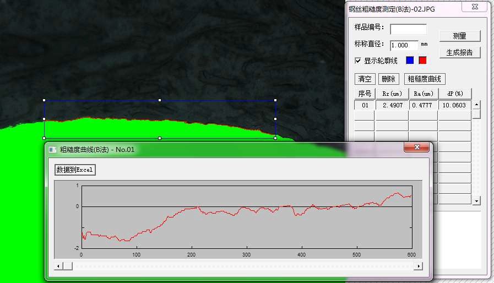The width and height of the screenshot is (494, 283).
Task: Click the chart scrollbar left arrow
Action: pyautogui.click(x=58, y=266)
